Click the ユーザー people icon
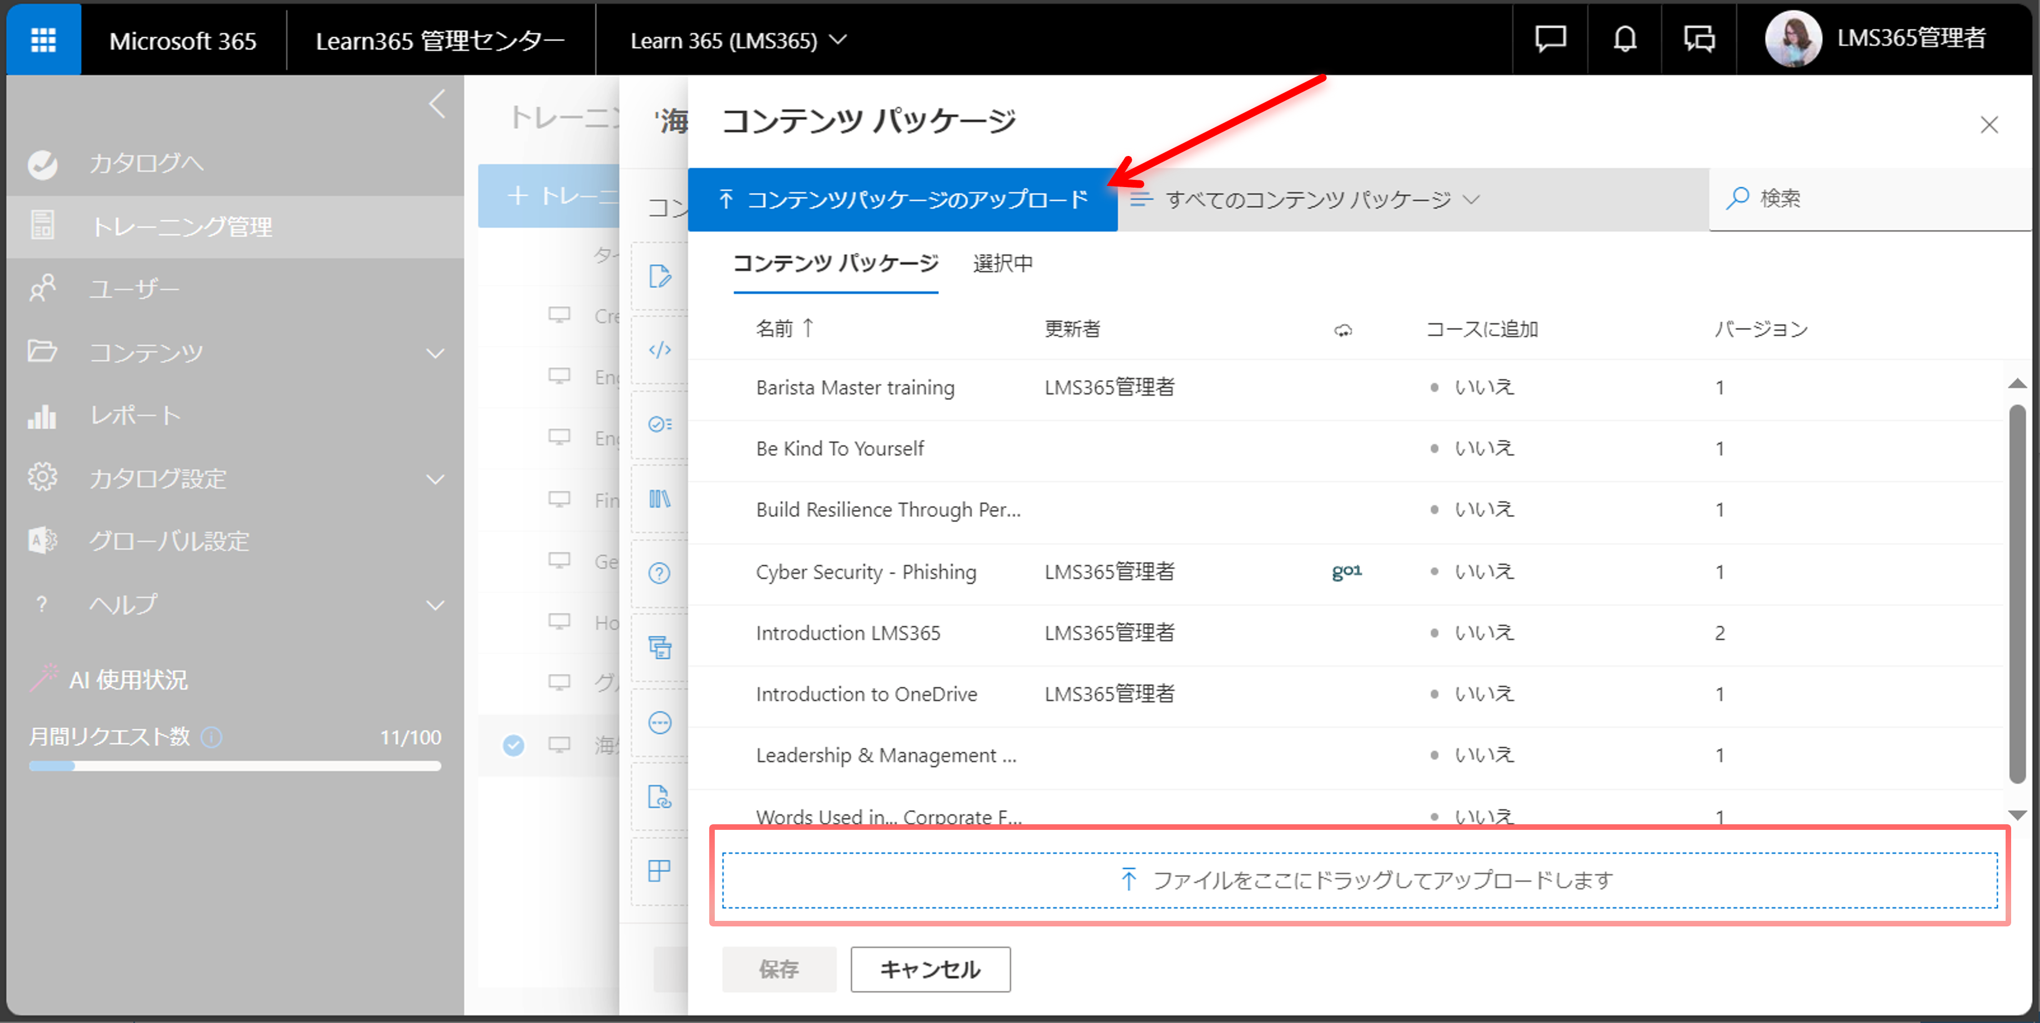 [x=43, y=288]
